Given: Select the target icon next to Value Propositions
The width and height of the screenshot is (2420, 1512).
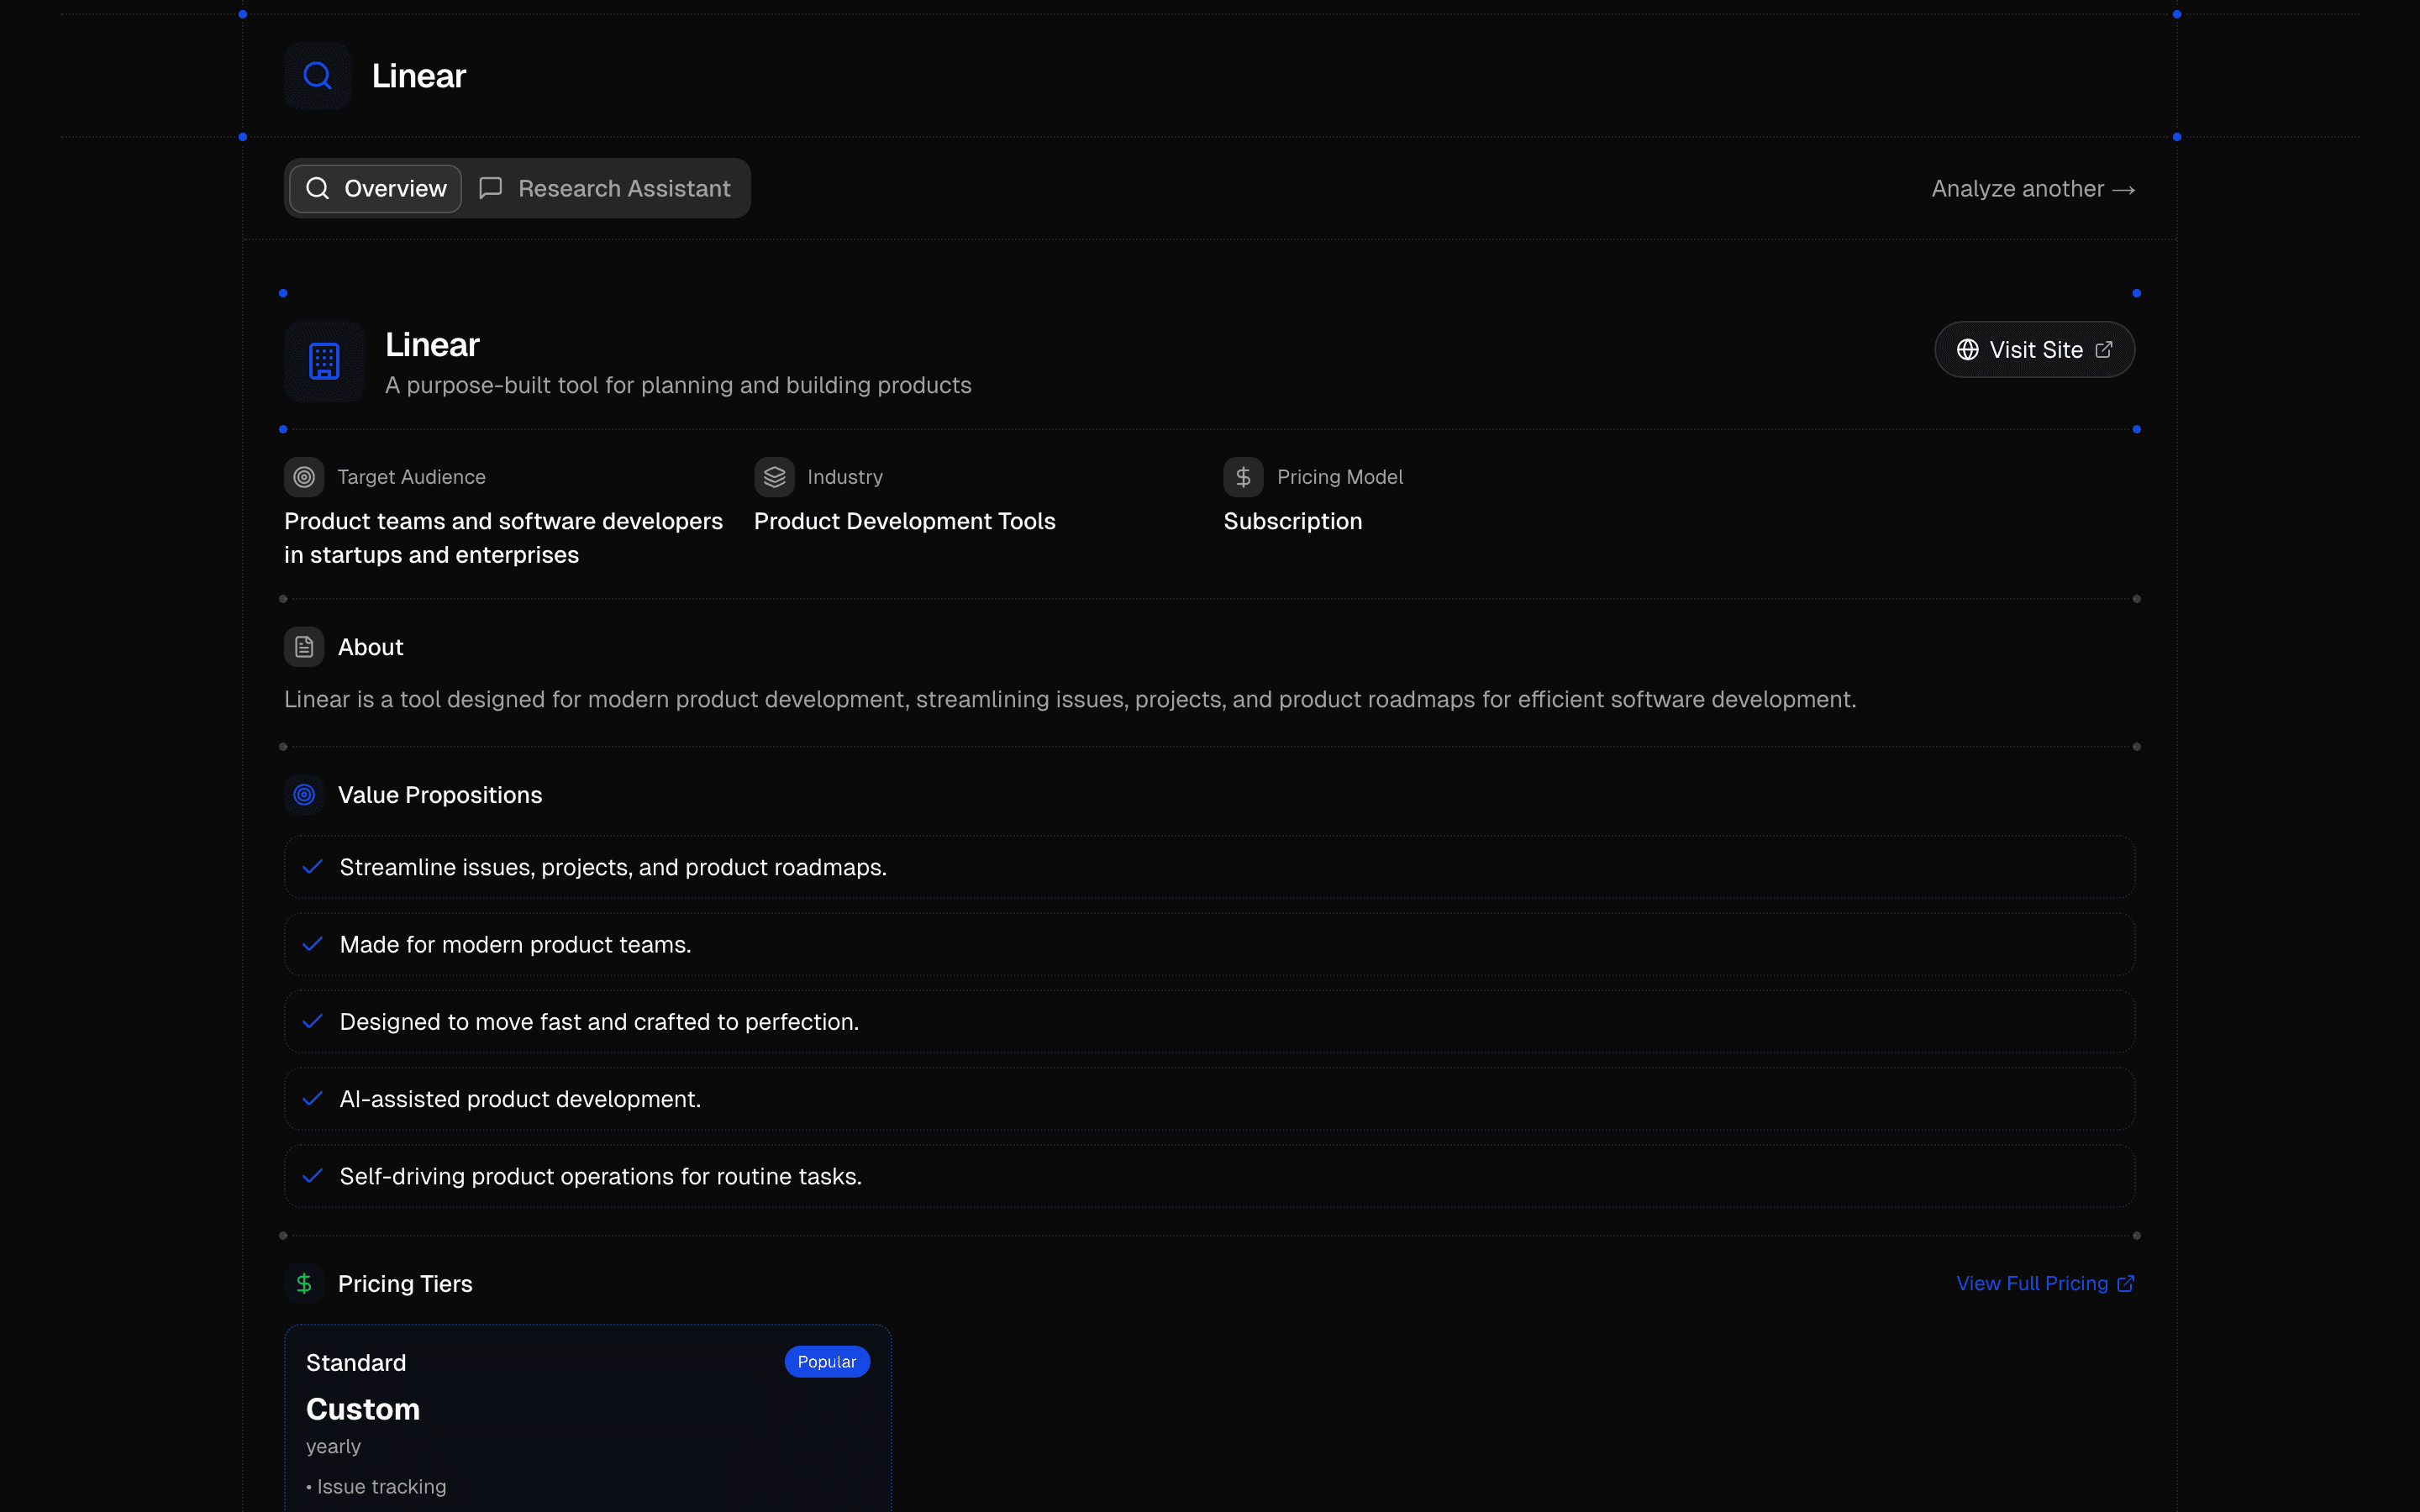Looking at the screenshot, I should (304, 794).
